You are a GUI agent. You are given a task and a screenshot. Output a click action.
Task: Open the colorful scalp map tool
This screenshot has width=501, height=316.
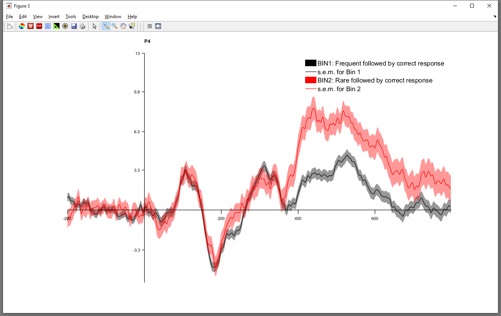point(22,26)
